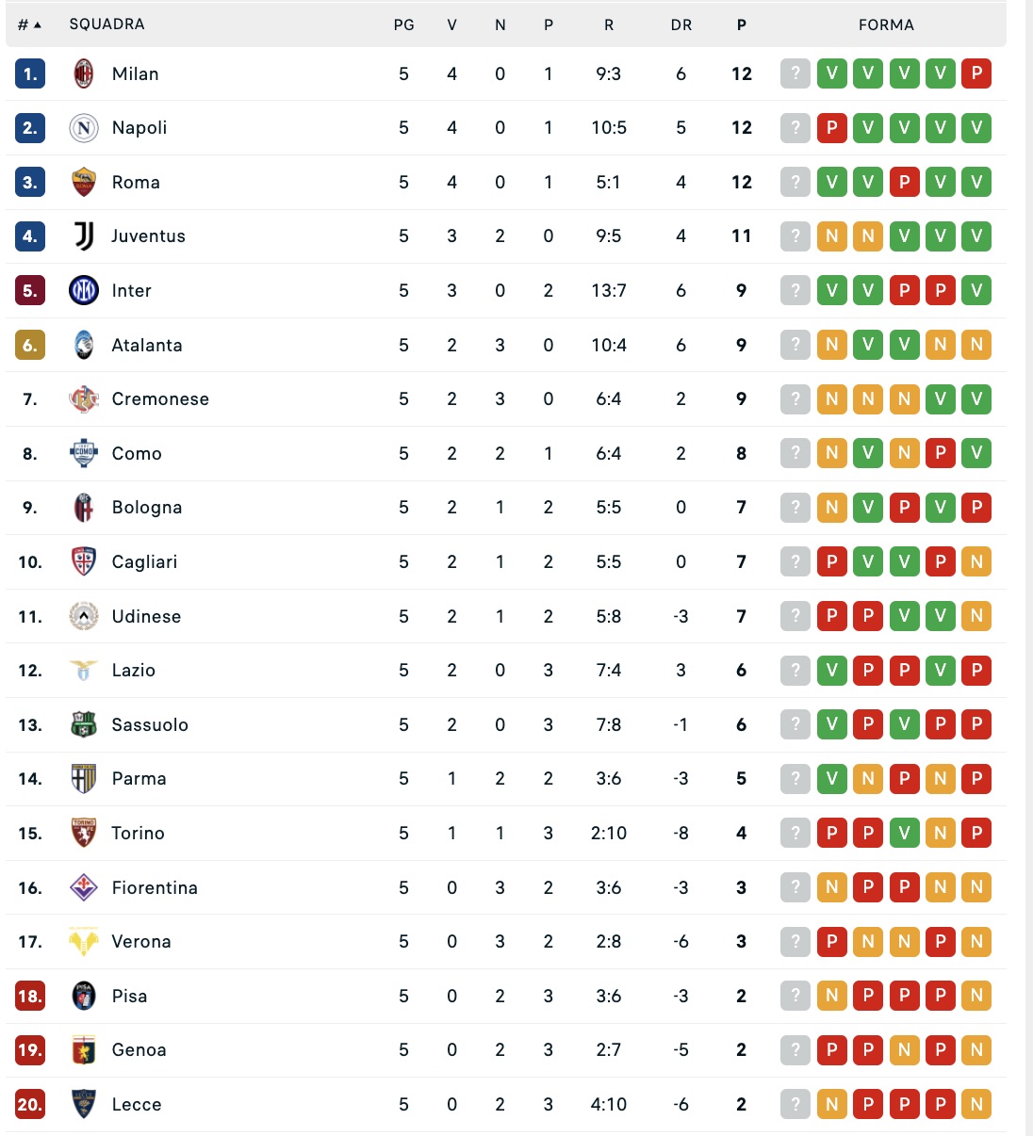1033x1136 pixels.
Task: Click Torino's green V form badge
Action: pyautogui.click(x=904, y=834)
